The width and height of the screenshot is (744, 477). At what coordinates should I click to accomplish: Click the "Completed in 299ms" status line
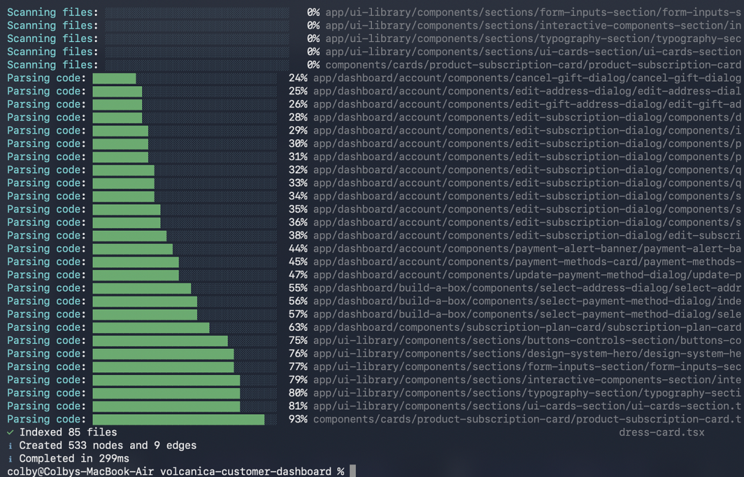pyautogui.click(x=74, y=458)
